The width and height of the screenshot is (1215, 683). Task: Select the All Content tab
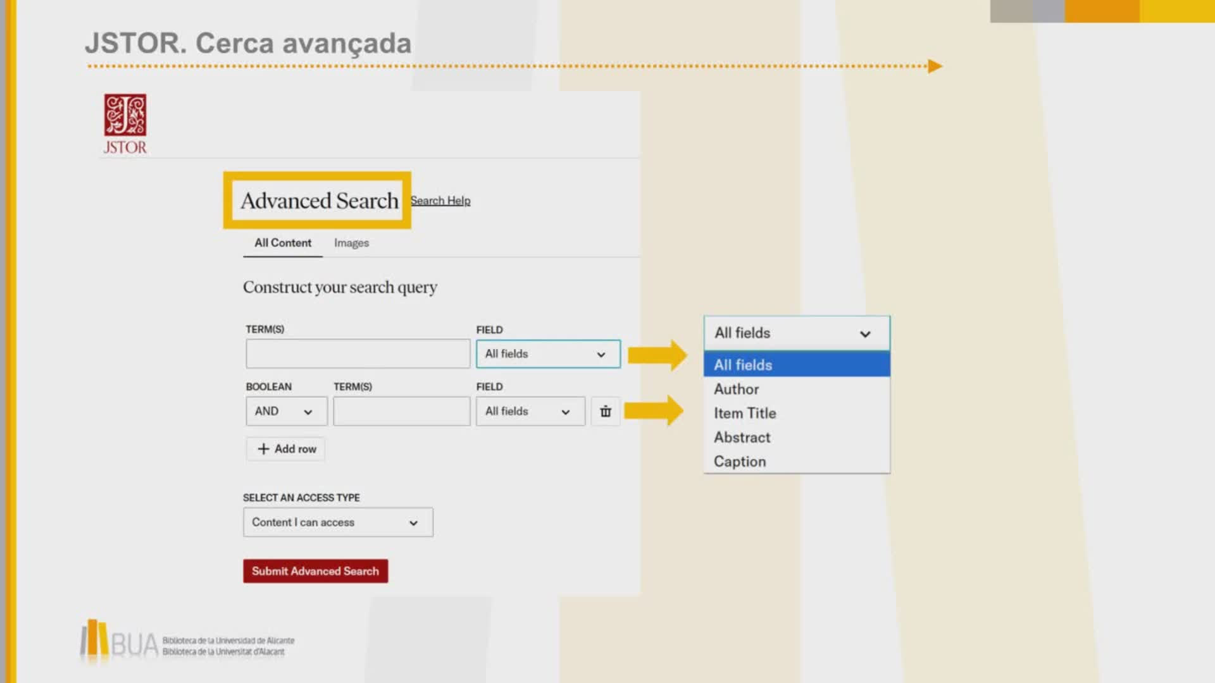point(283,243)
